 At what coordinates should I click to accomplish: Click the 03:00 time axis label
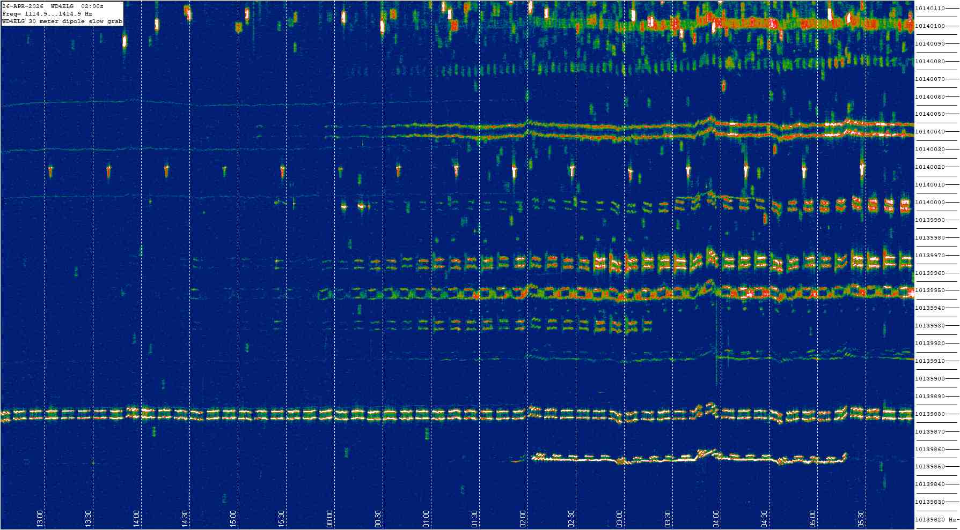(619, 518)
